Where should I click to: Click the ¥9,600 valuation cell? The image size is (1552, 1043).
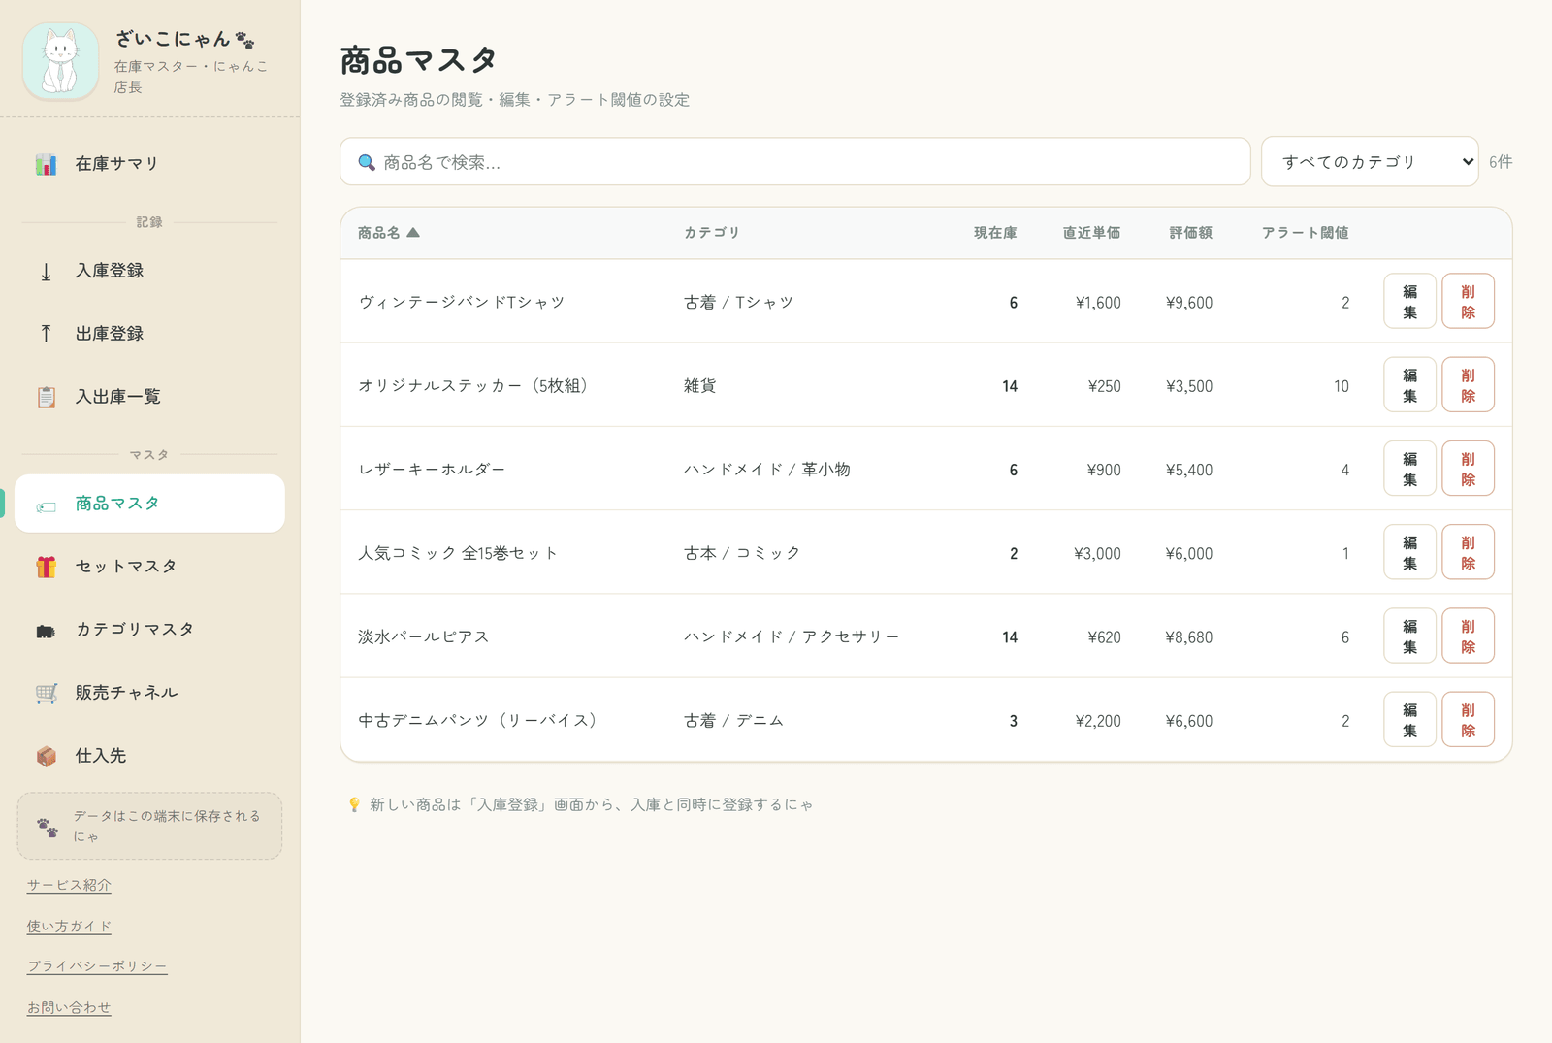[1189, 303]
